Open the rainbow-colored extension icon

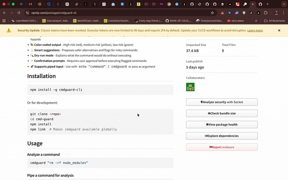tap(229, 13)
